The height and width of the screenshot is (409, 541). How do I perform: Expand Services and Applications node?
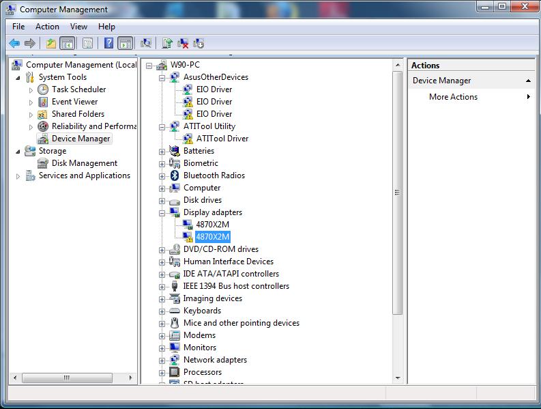tap(18, 176)
